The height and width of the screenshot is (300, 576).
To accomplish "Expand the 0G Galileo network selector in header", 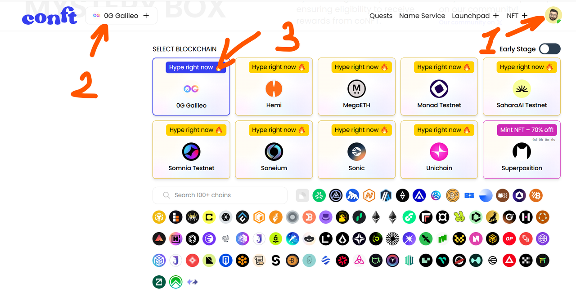I will (x=121, y=16).
